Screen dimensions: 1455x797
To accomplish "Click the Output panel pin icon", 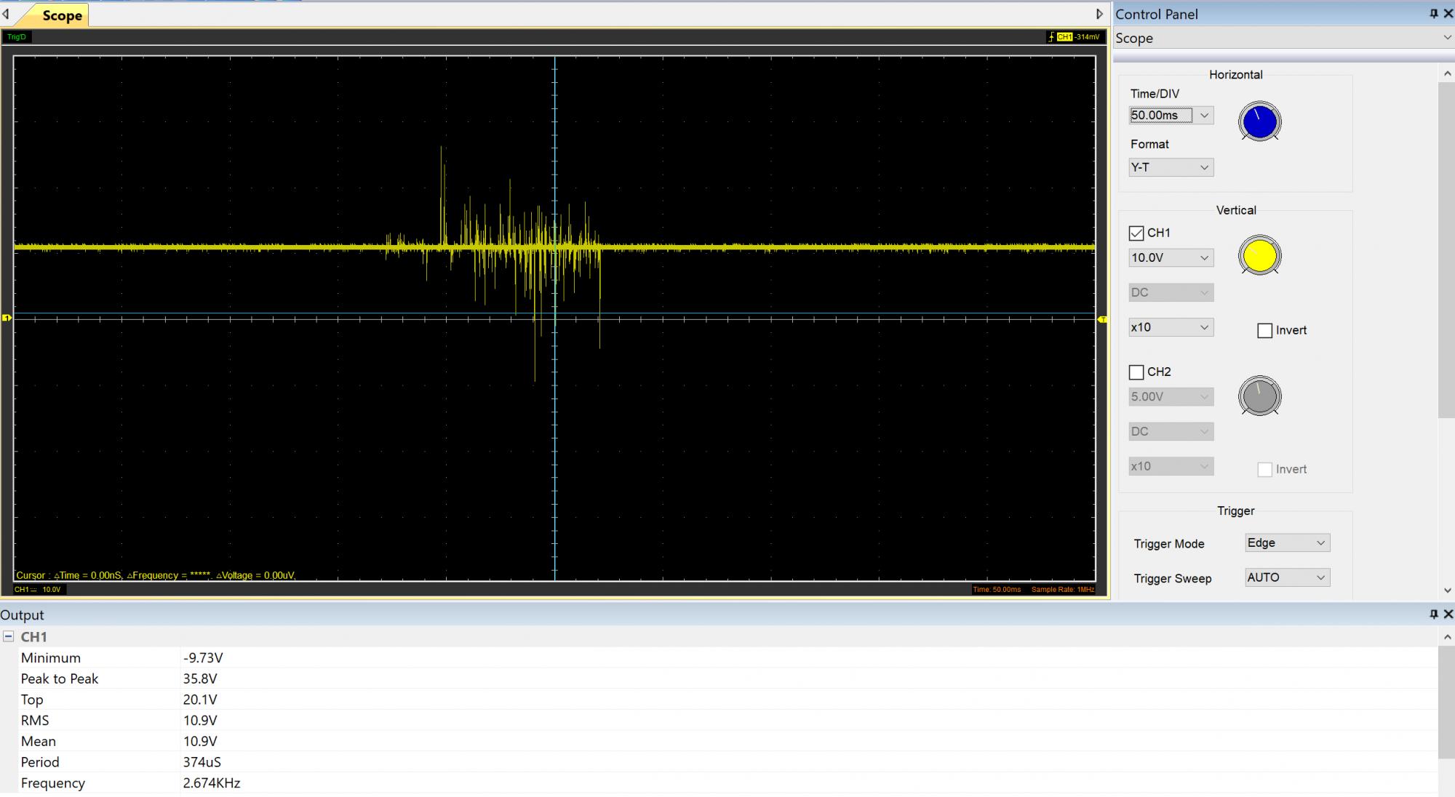I will 1434,614.
